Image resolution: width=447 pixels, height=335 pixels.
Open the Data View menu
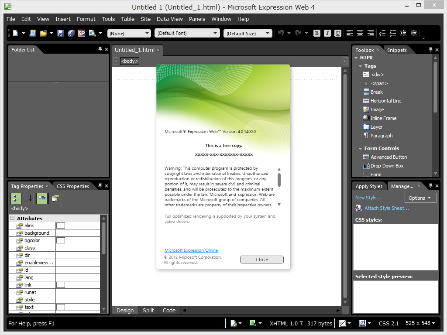click(170, 19)
